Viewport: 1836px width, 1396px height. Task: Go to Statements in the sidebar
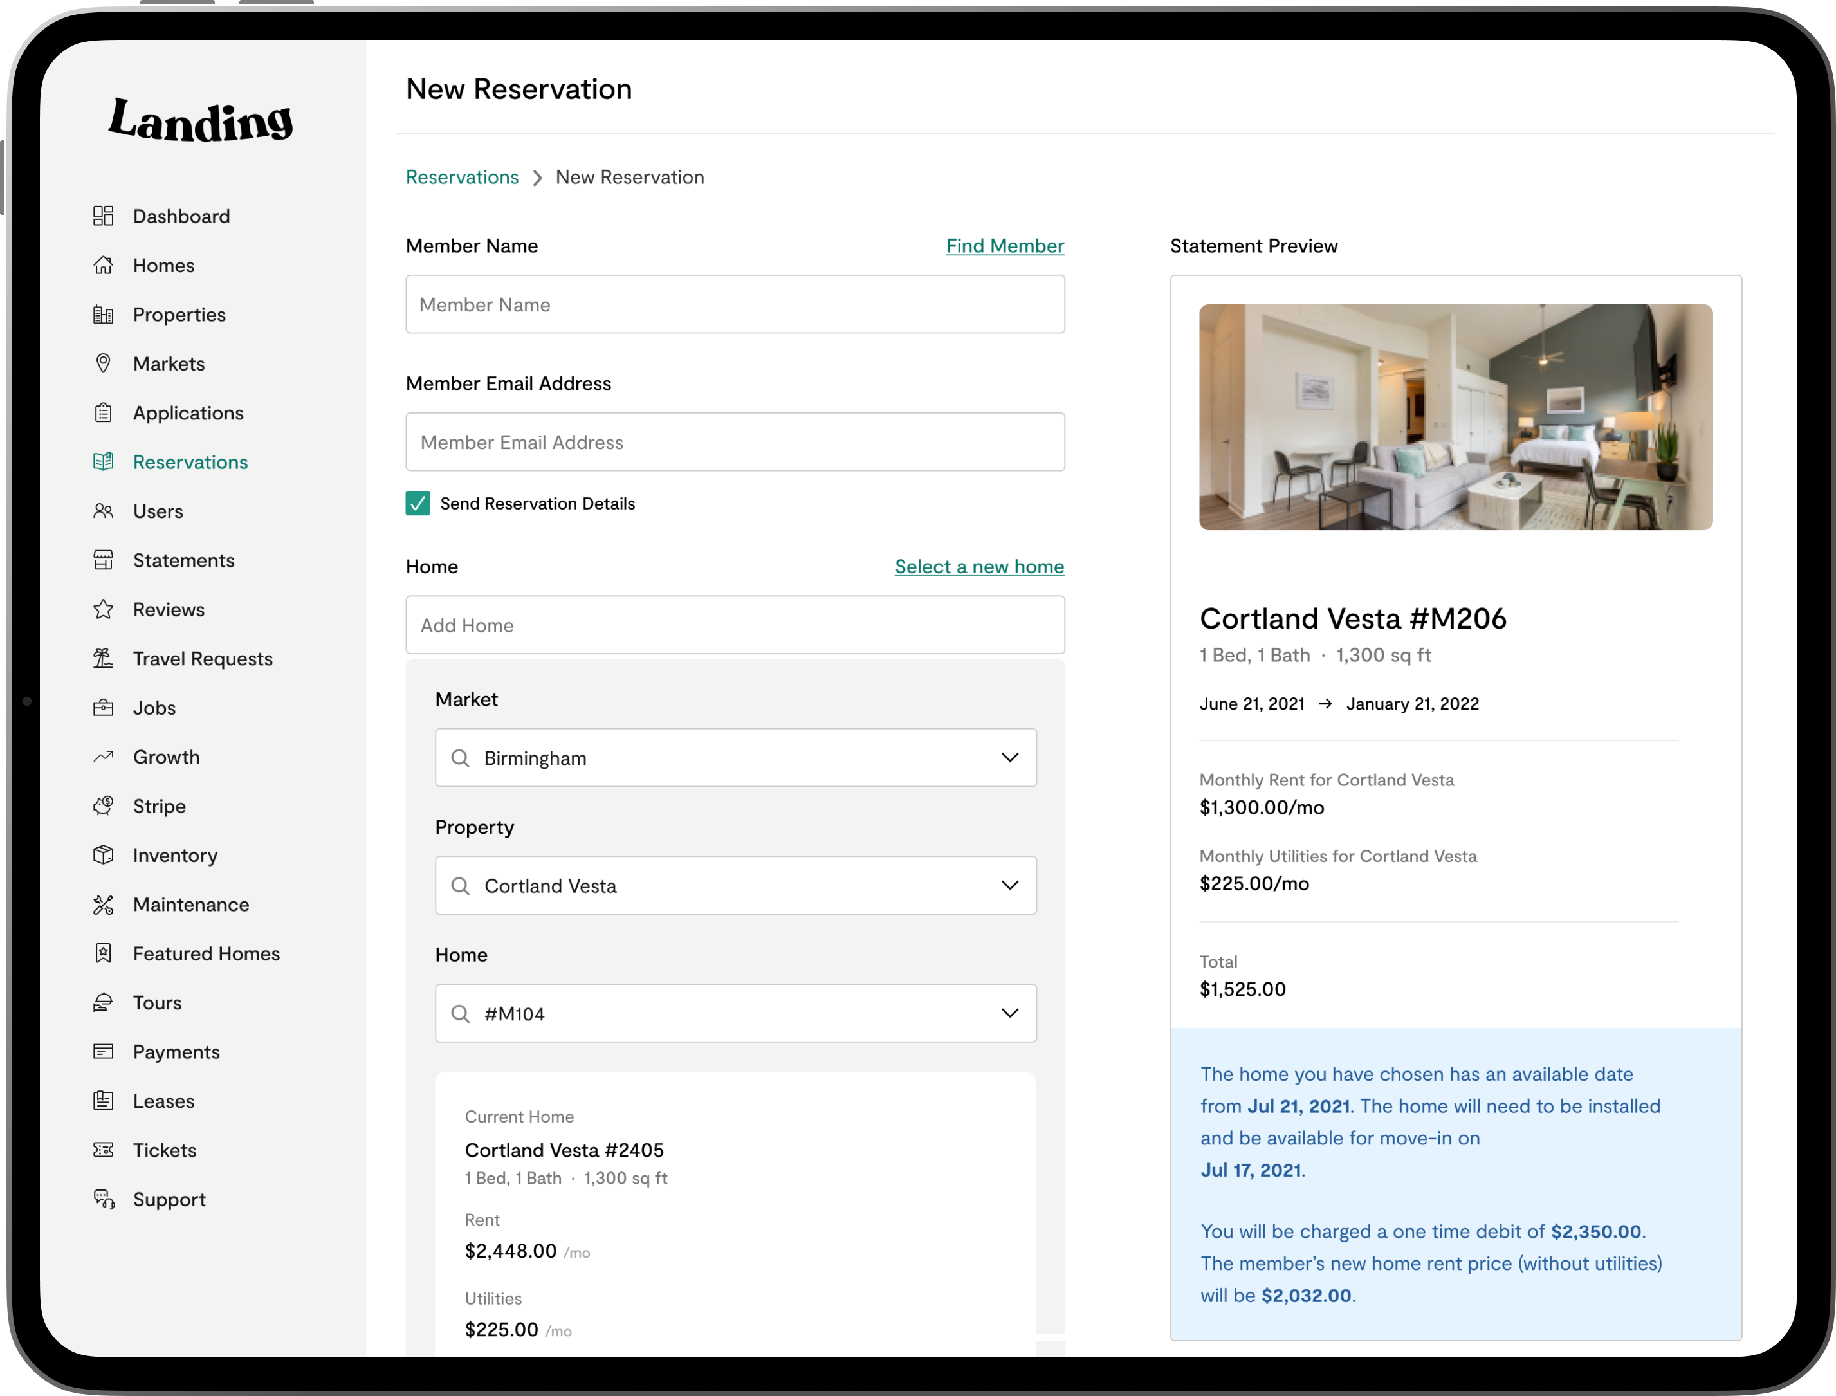pos(183,560)
